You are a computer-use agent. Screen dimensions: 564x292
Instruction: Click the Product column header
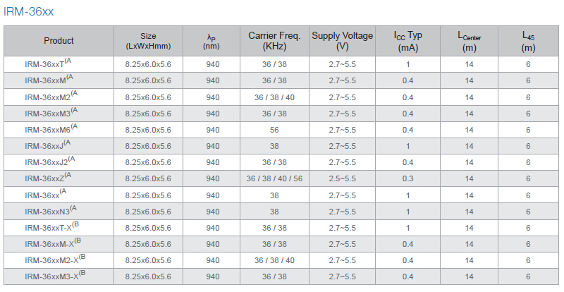(59, 41)
